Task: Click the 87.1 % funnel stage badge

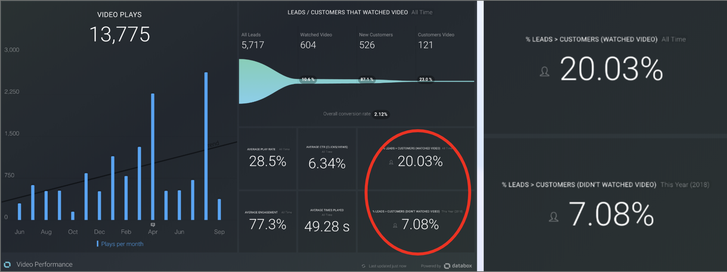Action: click(x=367, y=79)
